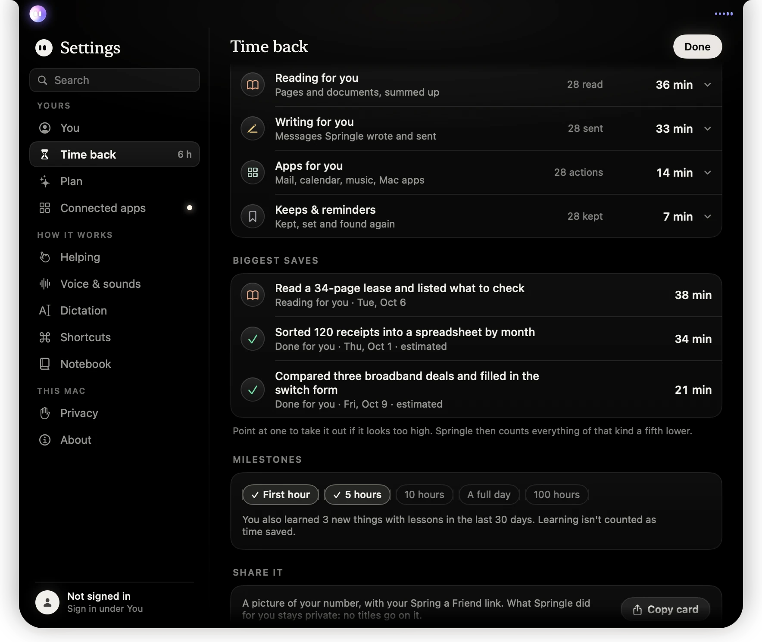Click the five-dot indicator at top right

point(724,14)
